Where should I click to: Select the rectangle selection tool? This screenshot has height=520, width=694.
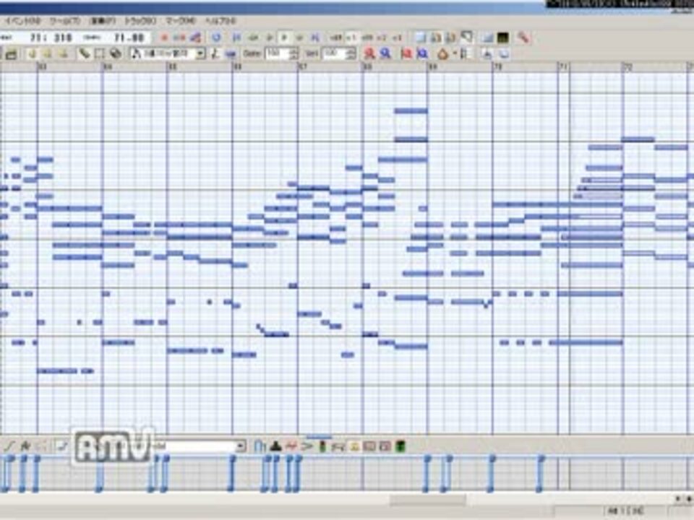point(99,54)
